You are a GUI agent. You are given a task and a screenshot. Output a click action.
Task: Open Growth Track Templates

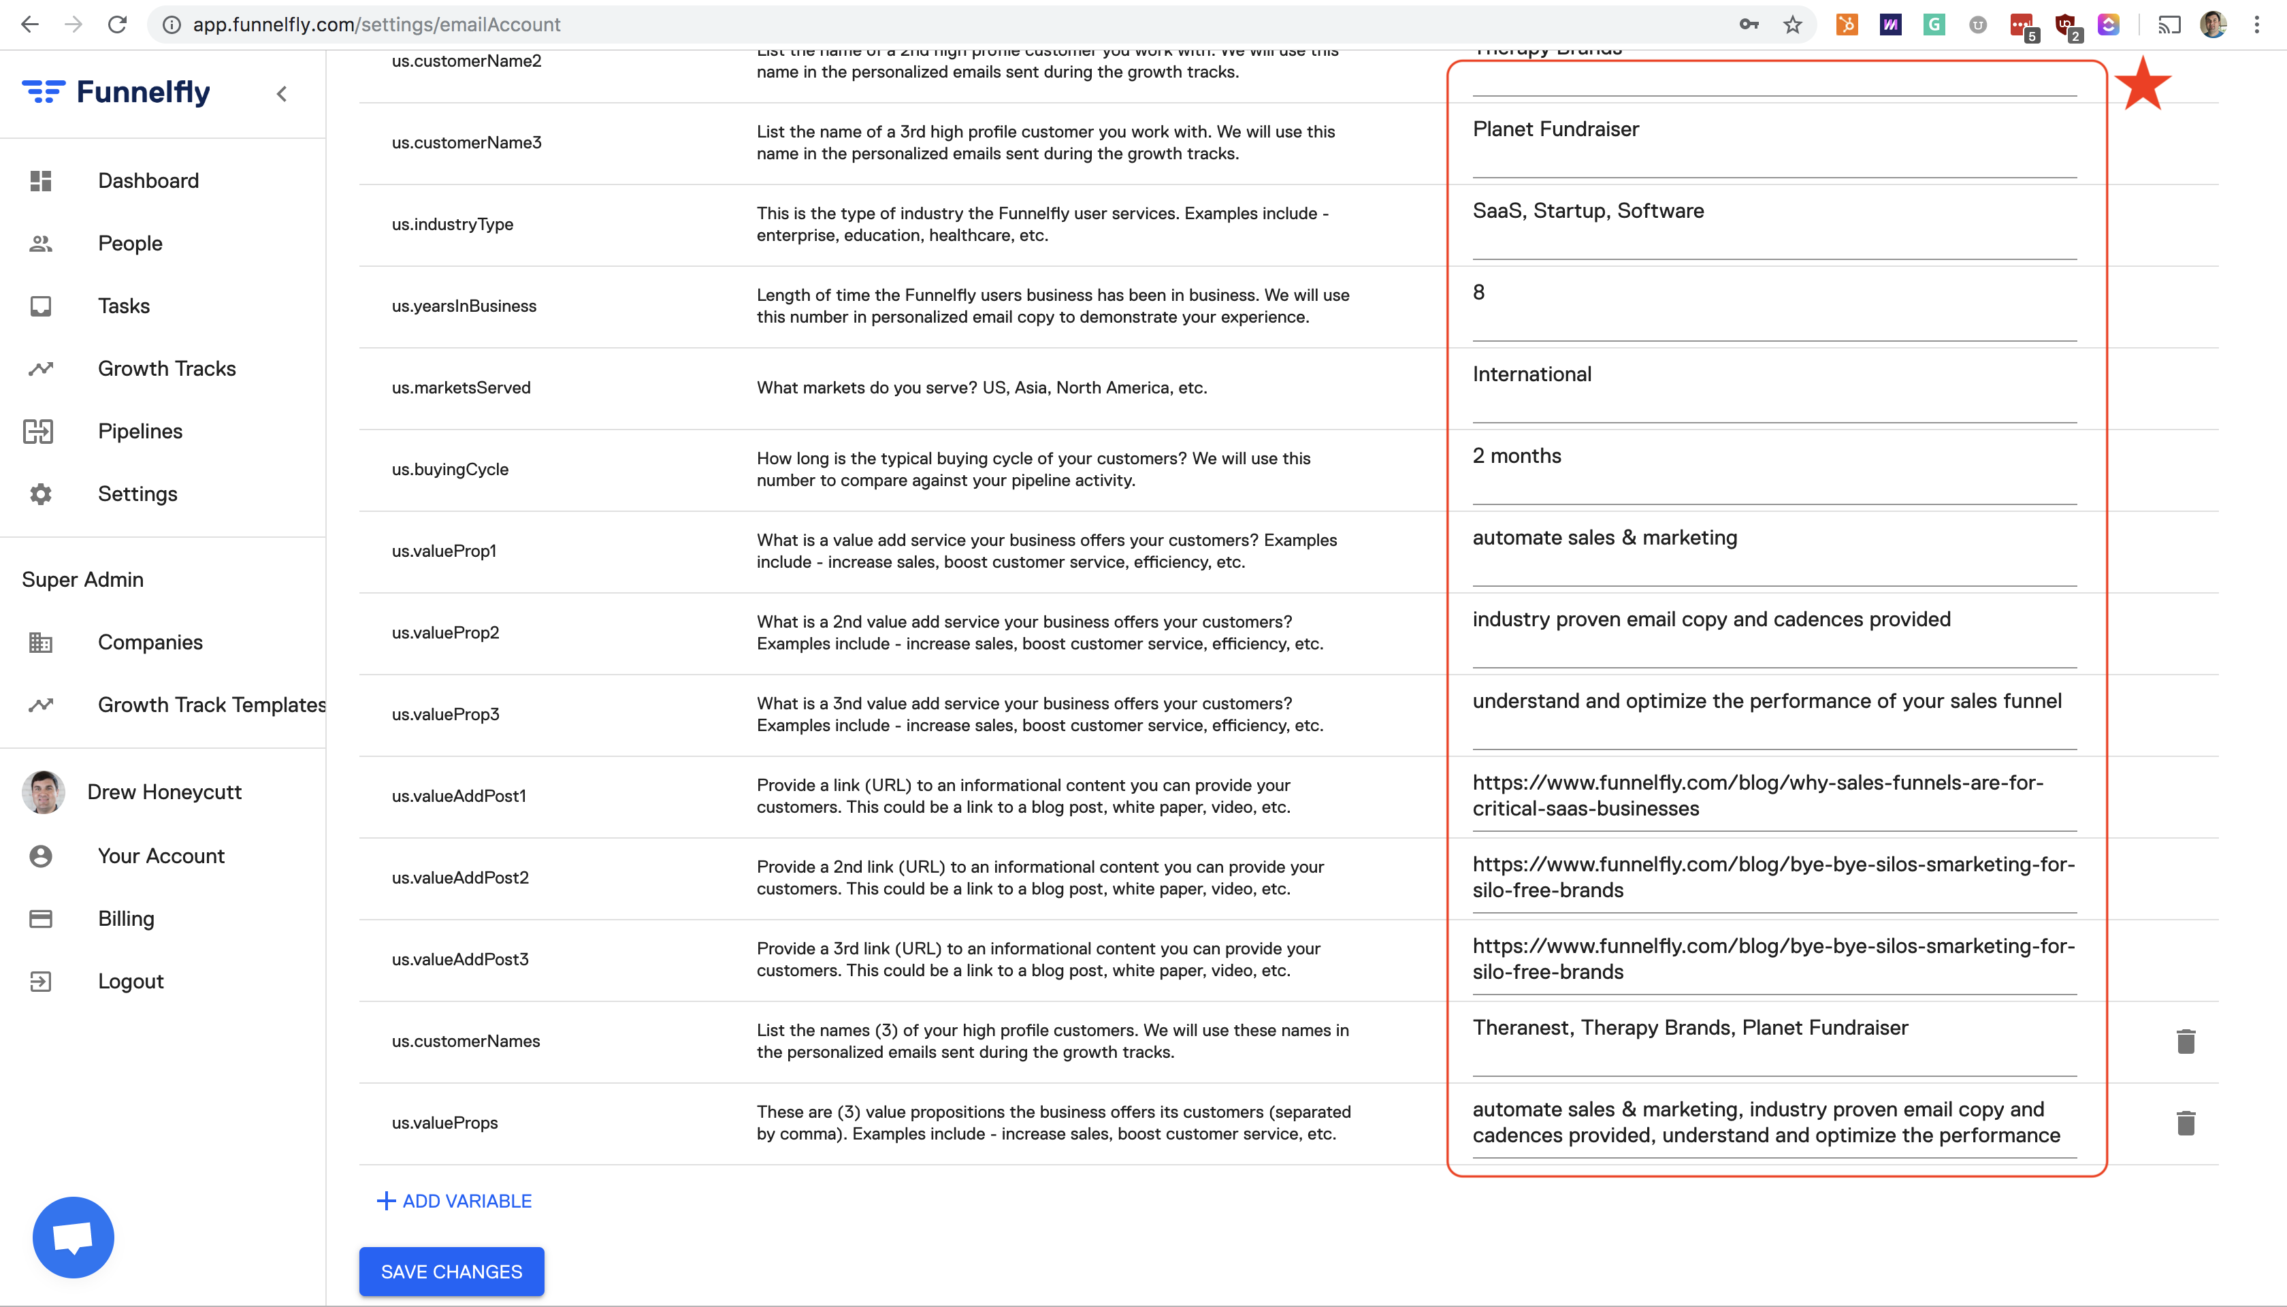pyautogui.click(x=212, y=705)
